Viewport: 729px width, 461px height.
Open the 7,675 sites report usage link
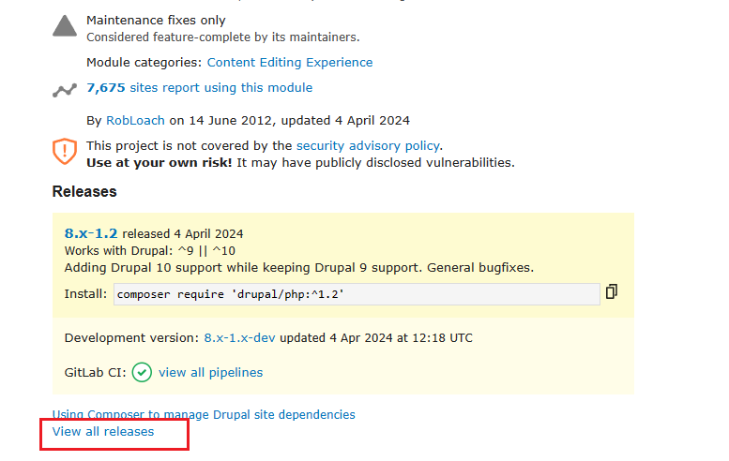[200, 88]
